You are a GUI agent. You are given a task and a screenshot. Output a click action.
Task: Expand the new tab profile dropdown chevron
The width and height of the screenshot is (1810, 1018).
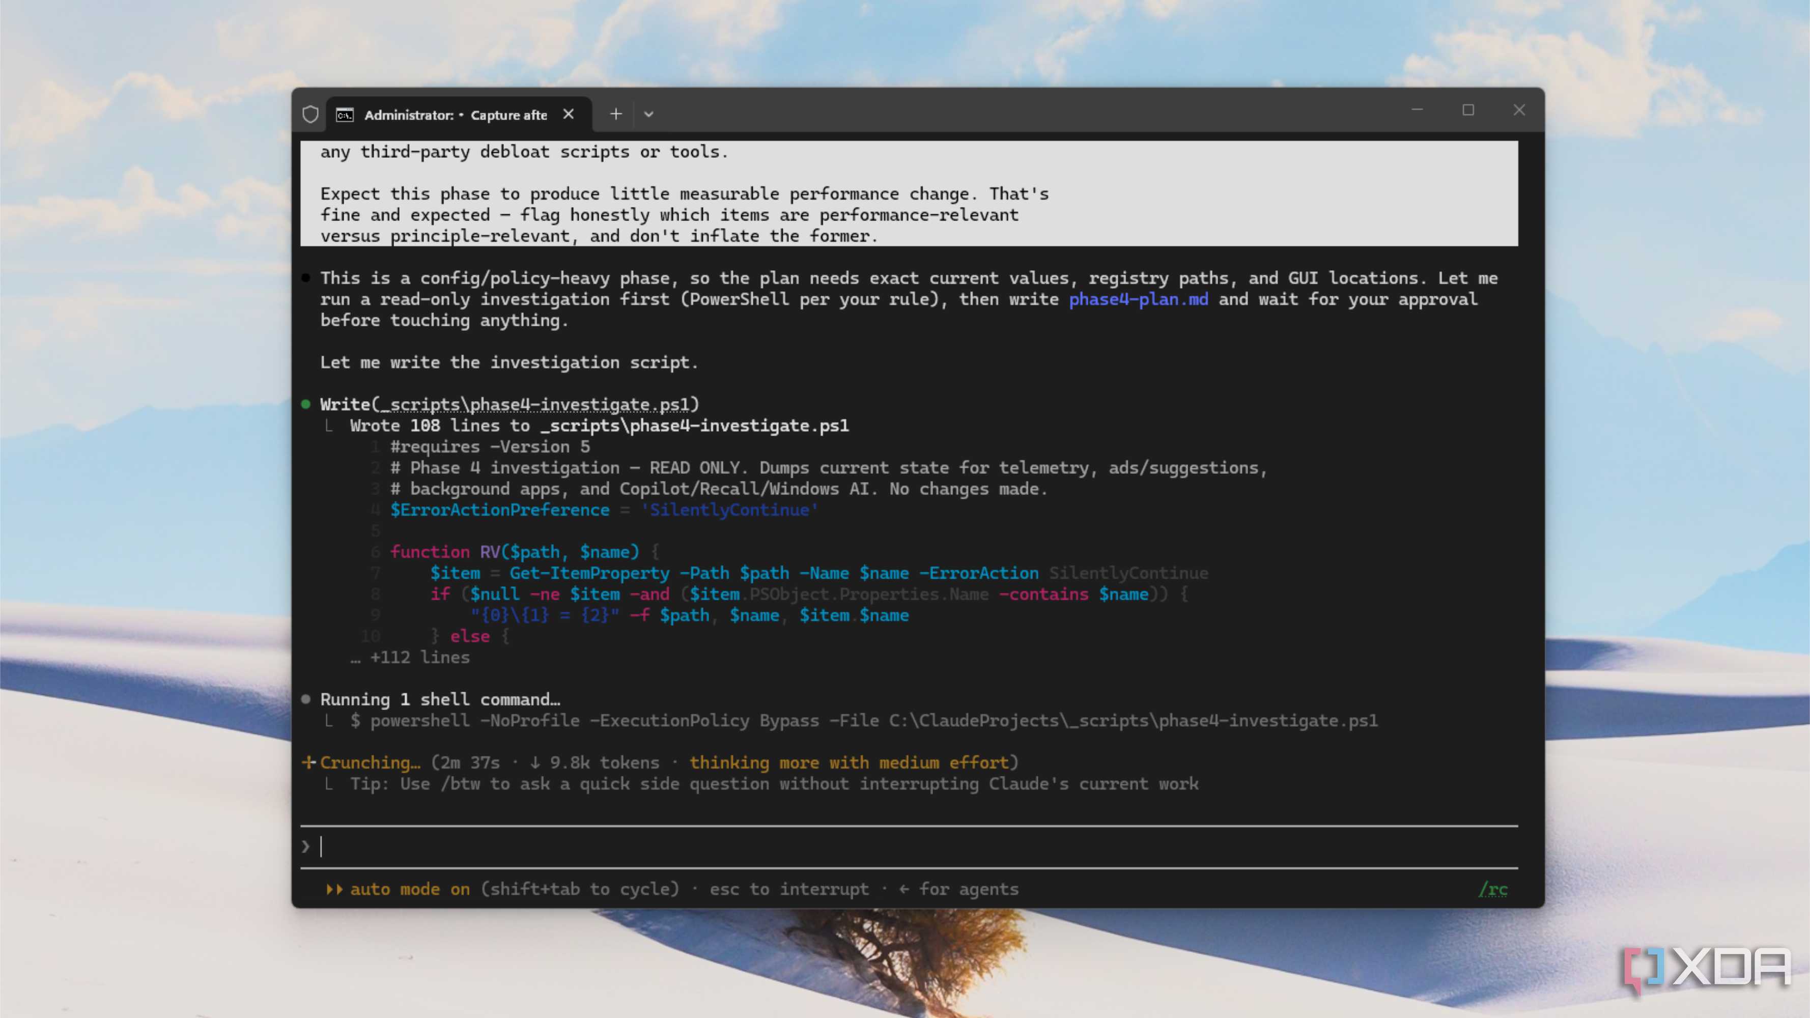click(648, 114)
